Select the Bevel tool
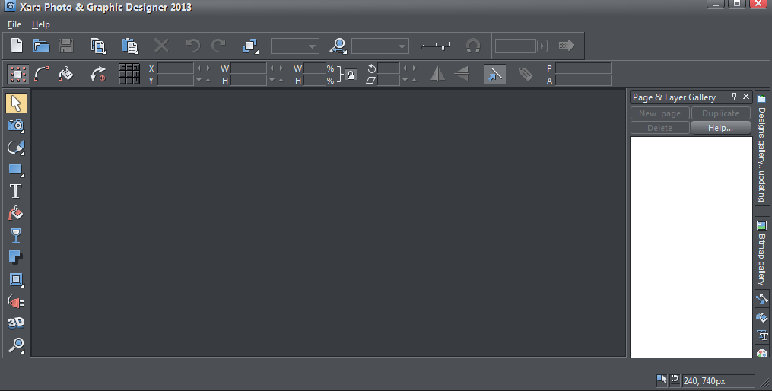The image size is (772, 391). [x=16, y=279]
